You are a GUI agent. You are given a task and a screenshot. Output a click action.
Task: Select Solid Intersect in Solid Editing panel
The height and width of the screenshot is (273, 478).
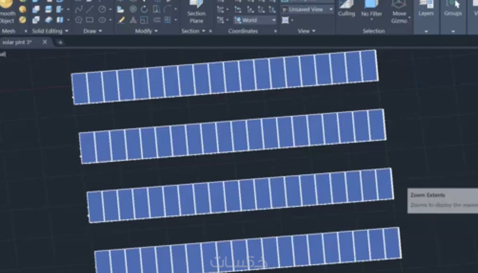[x=36, y=20]
